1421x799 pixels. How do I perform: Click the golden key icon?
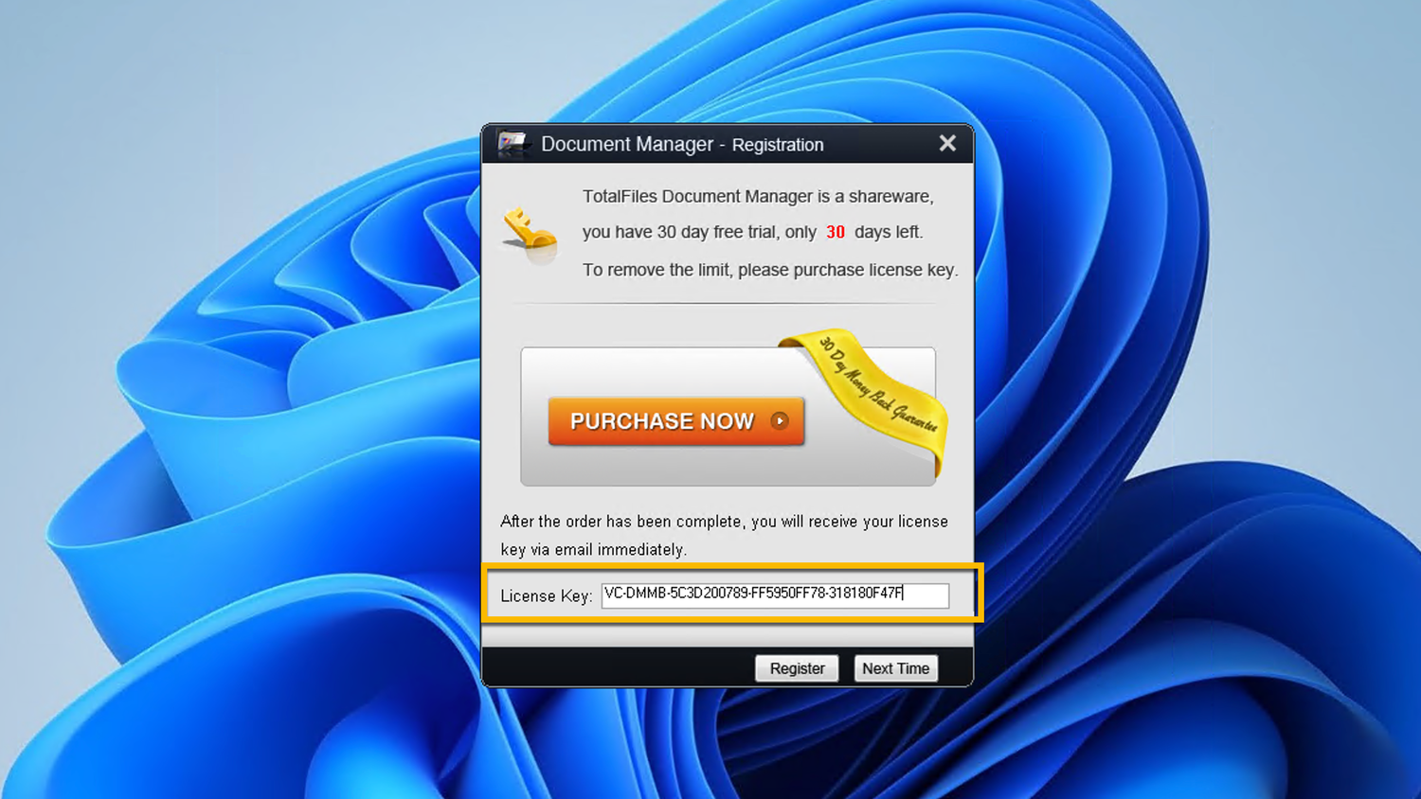pyautogui.click(x=529, y=234)
